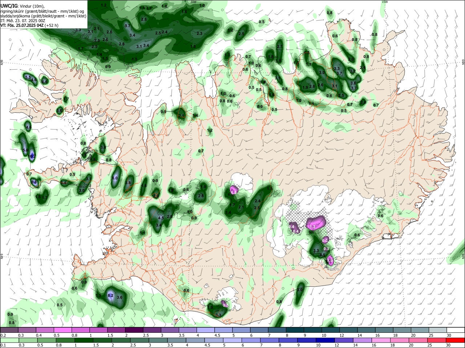Click the 'rigning/skúrir' legend description line

(42, 11)
